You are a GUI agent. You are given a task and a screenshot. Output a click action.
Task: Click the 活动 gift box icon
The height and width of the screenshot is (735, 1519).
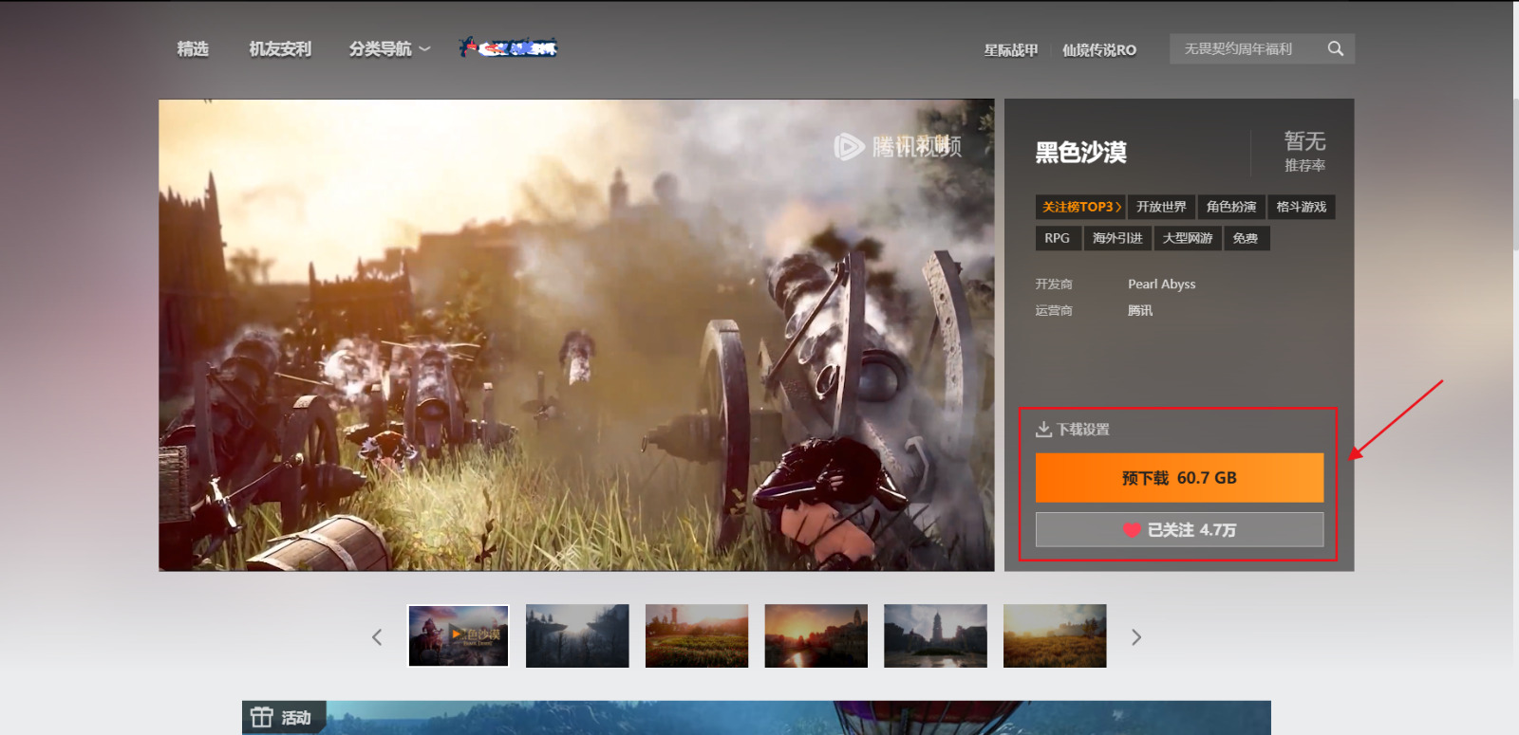262,717
